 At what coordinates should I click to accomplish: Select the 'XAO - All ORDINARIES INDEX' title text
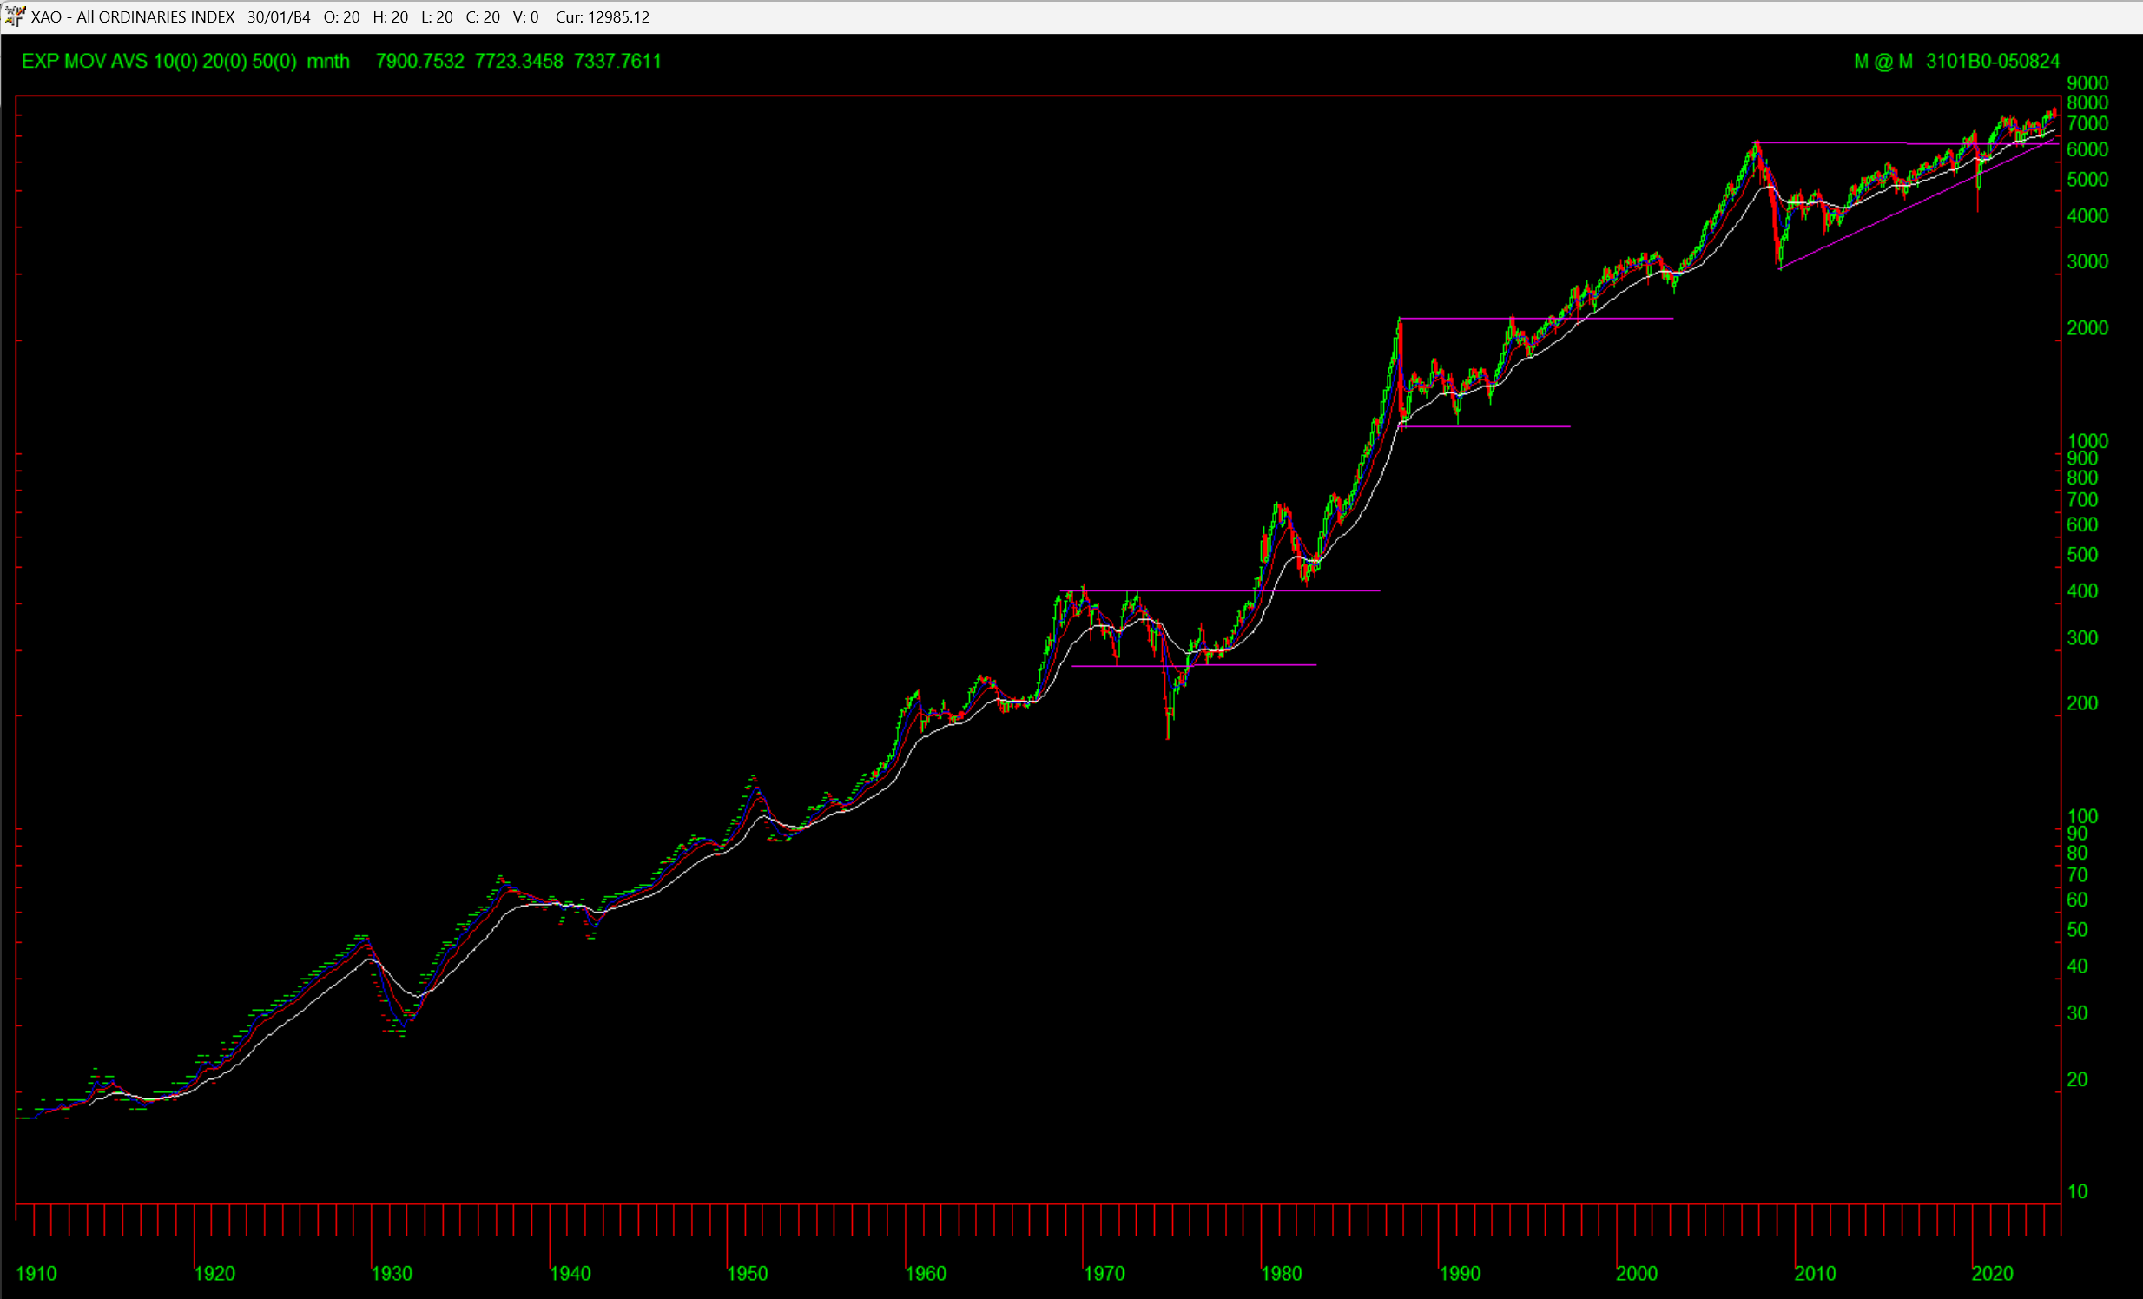tap(132, 17)
